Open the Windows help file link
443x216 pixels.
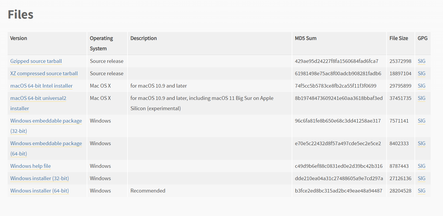pyautogui.click(x=31, y=166)
